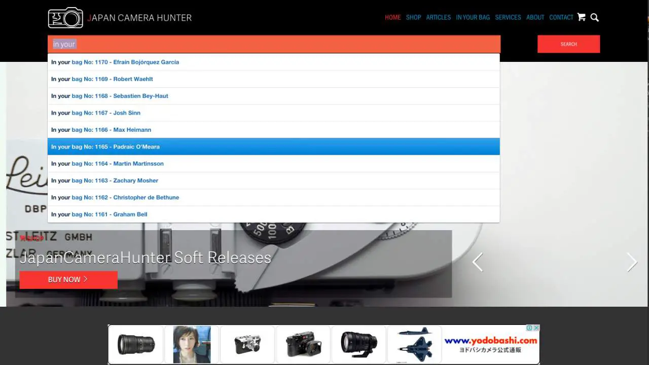Select suggestion bag No: 1167 Josh Sinn
Image resolution: width=649 pixels, height=365 pixels.
point(274,113)
